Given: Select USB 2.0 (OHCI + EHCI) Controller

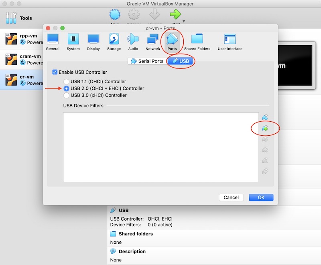Looking at the screenshot, I should pyautogui.click(x=67, y=88).
